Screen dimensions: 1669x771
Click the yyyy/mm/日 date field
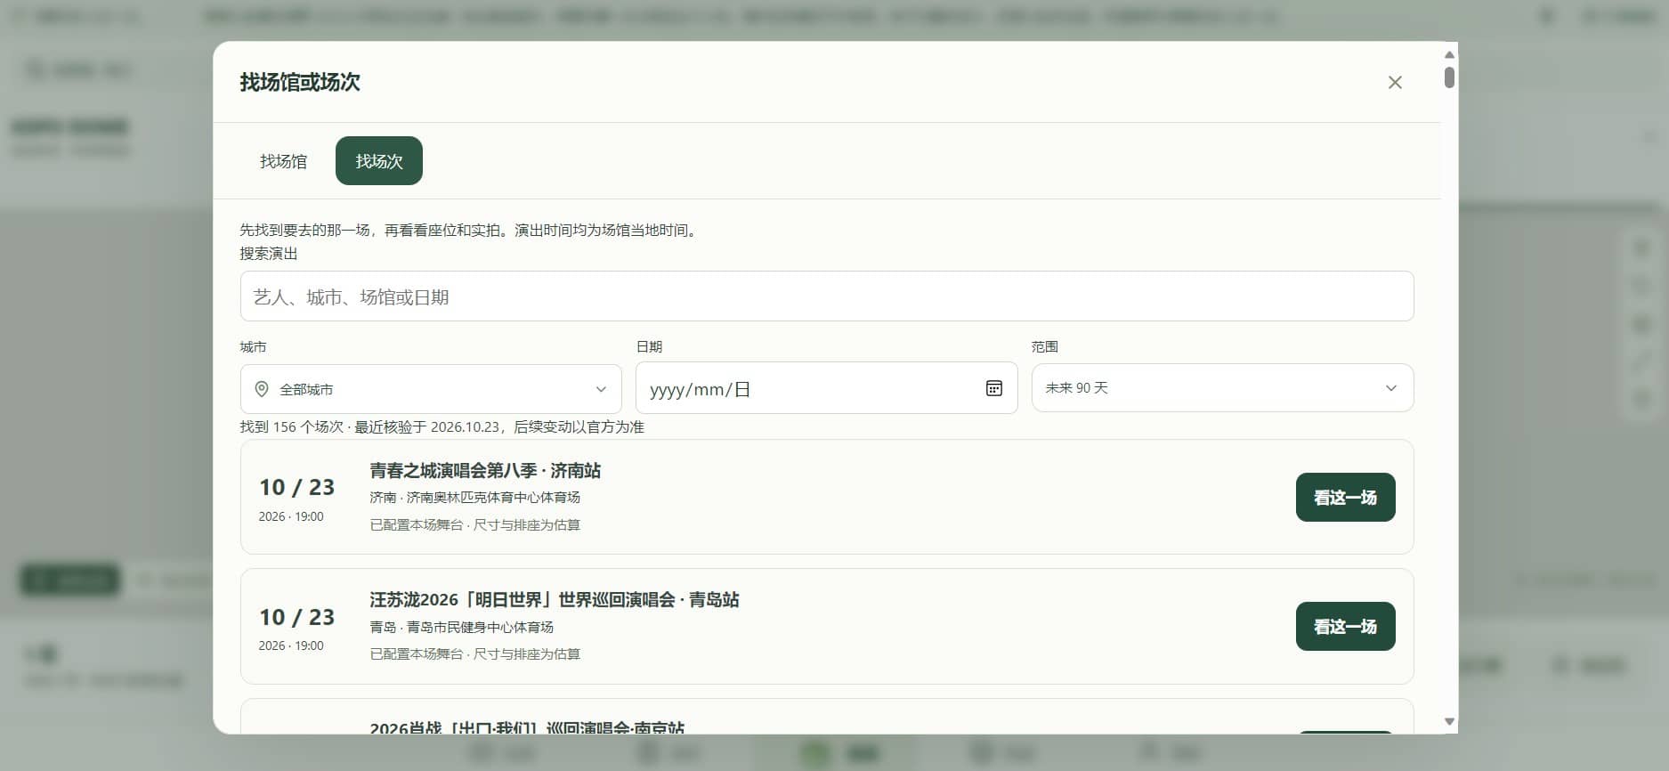coord(827,388)
